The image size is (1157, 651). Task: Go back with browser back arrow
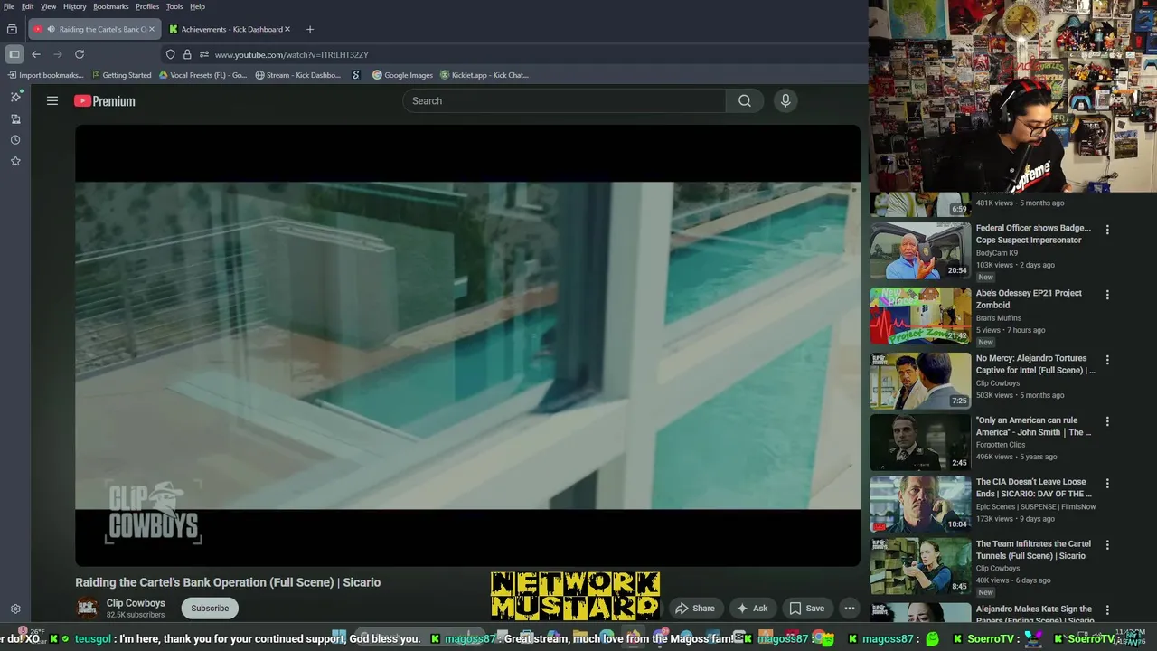pos(36,54)
